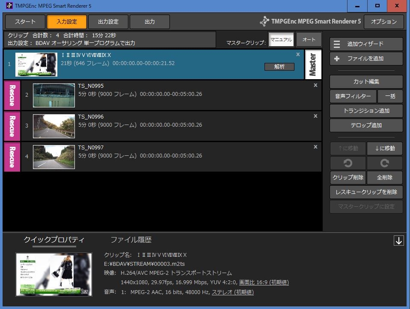This screenshot has width=410, height=309.
Task: Click the redo arrow icon
Action: coord(385,163)
